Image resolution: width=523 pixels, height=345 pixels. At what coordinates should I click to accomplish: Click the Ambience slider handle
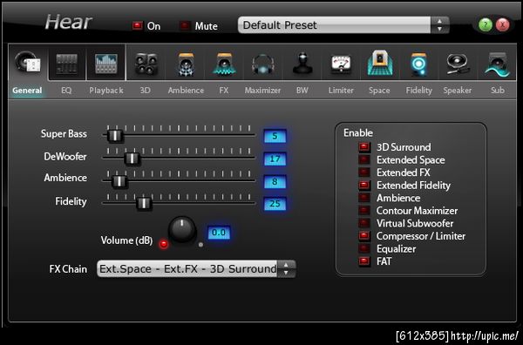119,181
